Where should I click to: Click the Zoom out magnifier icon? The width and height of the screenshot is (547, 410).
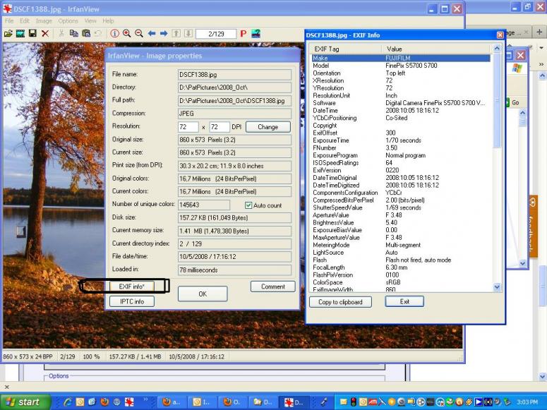(139, 33)
